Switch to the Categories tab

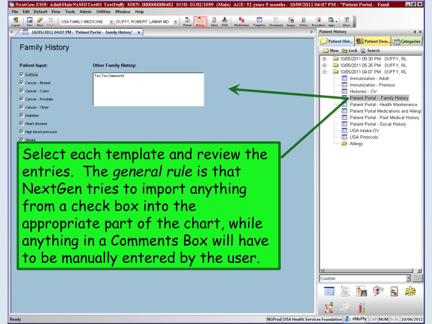pyautogui.click(x=407, y=41)
